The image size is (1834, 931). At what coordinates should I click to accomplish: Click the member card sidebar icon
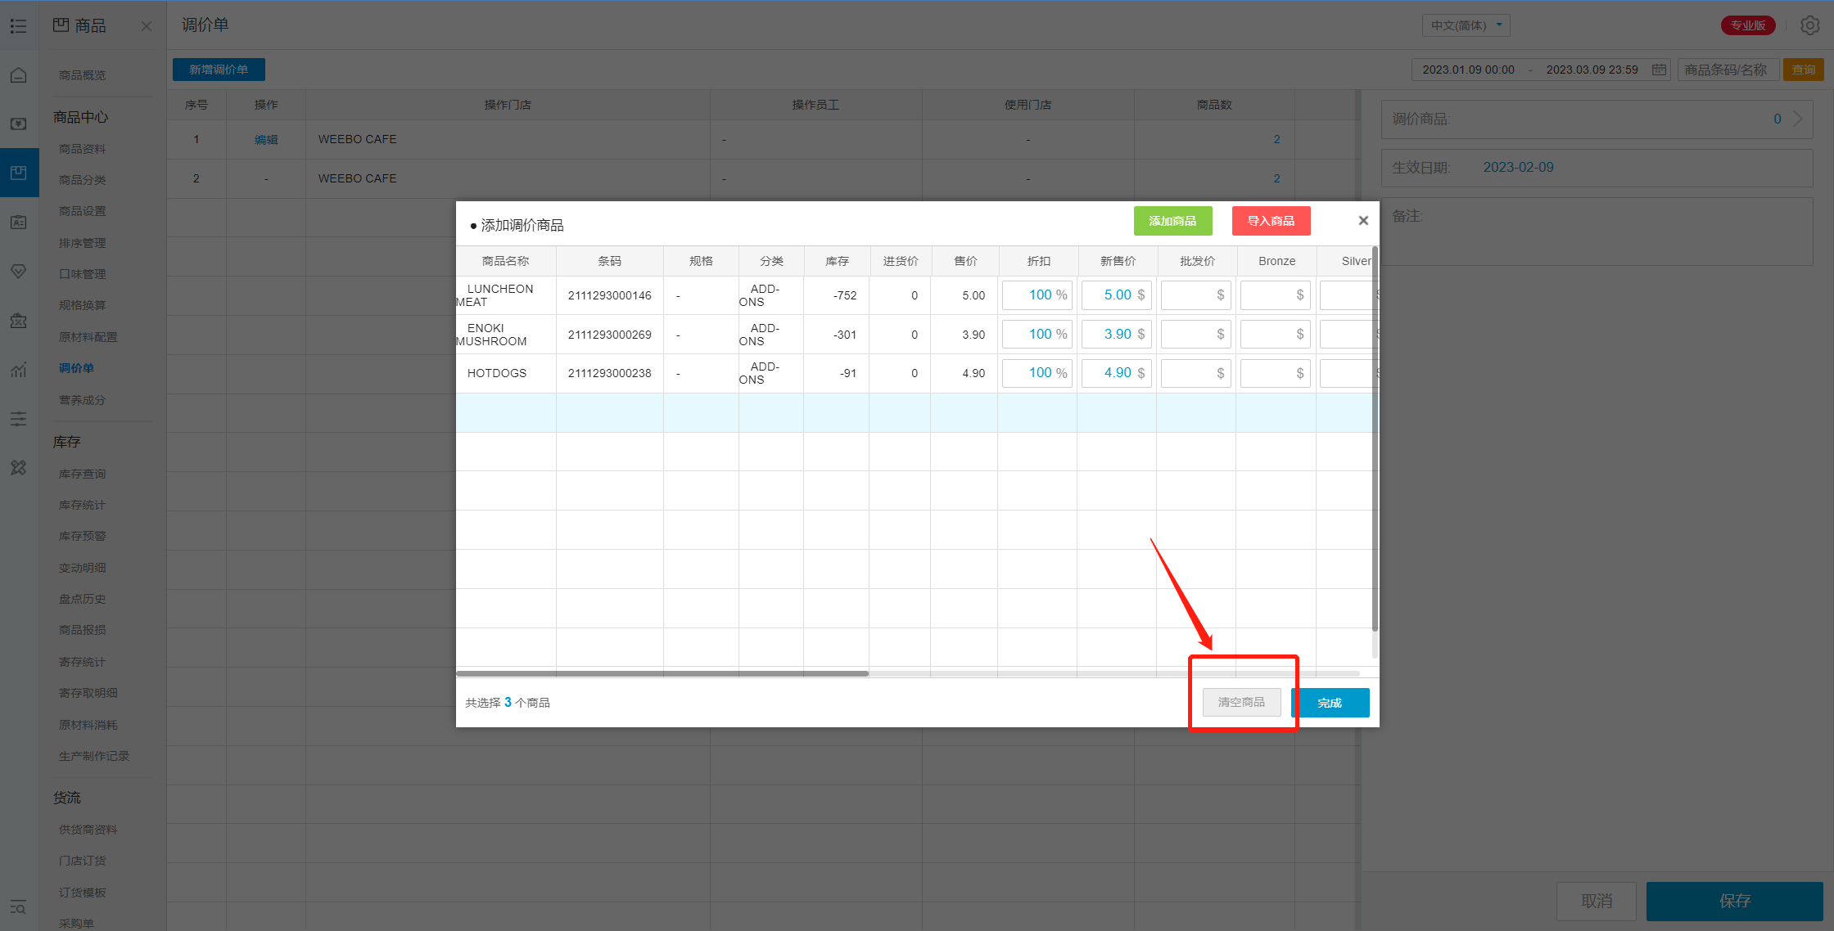coord(18,223)
